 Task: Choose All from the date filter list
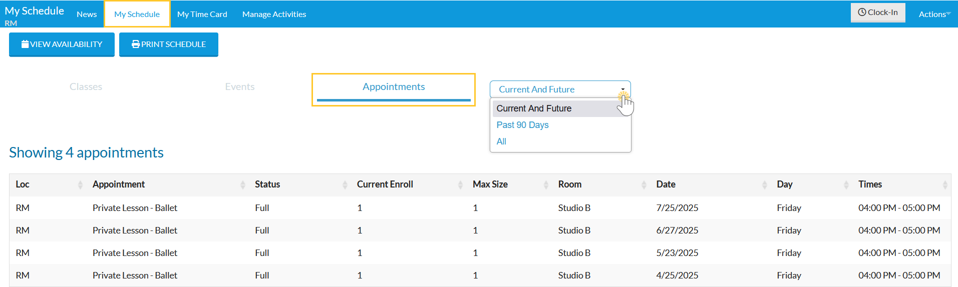click(501, 141)
